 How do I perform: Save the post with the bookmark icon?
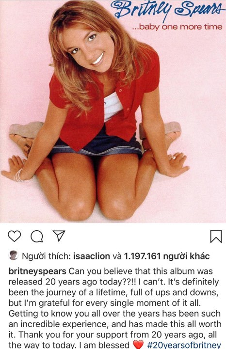tap(216, 236)
